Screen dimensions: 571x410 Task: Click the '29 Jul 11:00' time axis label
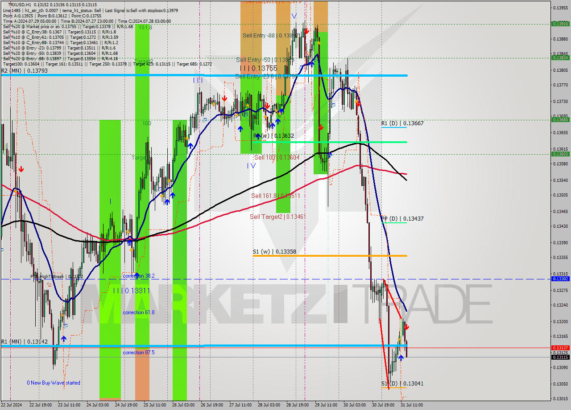pyautogui.click(x=326, y=405)
